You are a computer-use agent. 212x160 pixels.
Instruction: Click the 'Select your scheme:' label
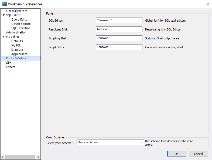click(60, 143)
